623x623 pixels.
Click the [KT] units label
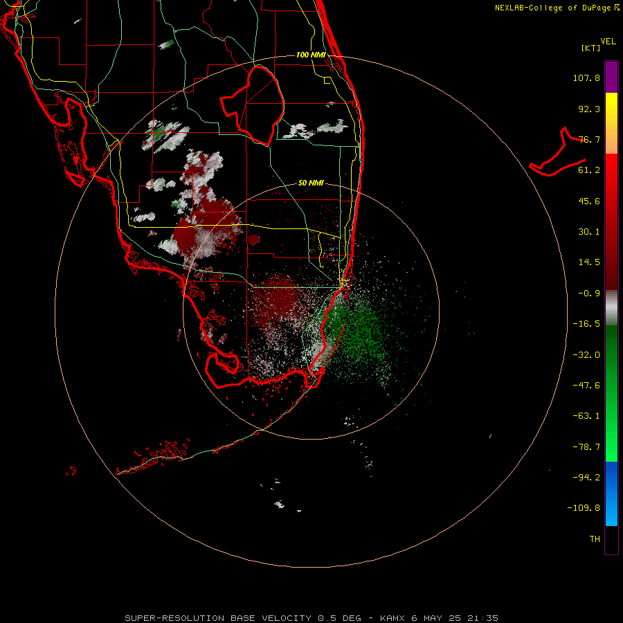click(591, 48)
